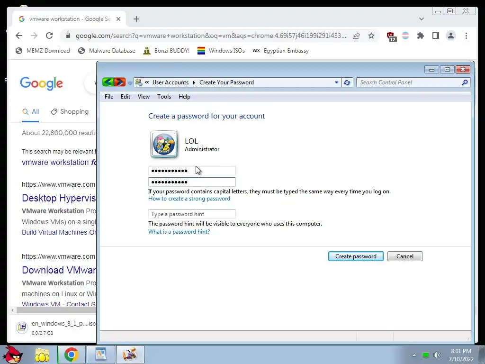The height and width of the screenshot is (364, 485).
Task: Switch to Chrome in the taskbar
Action: click(x=71, y=355)
